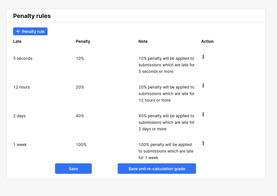The height and width of the screenshot is (196, 277).
Task: Open action menu for 12 hours rule
Action: pyautogui.click(x=203, y=86)
